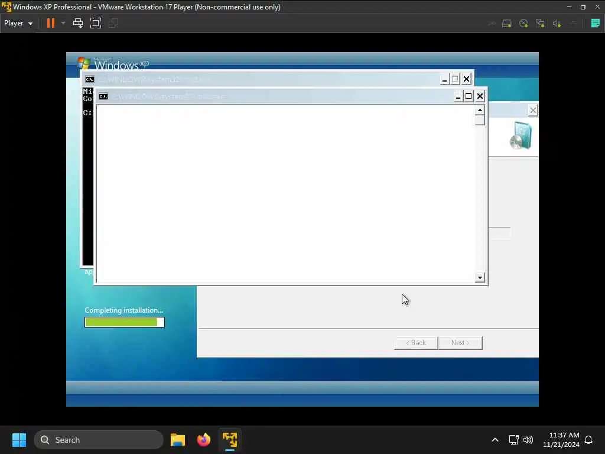605x454 pixels.
Task: Click the software box icon in setup wizard
Action: (521, 135)
